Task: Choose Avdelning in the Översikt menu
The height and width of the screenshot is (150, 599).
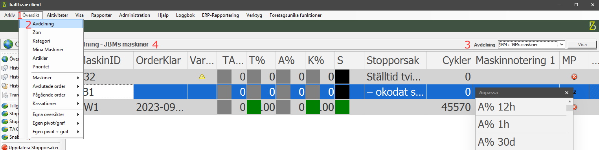Action: pyautogui.click(x=51, y=24)
